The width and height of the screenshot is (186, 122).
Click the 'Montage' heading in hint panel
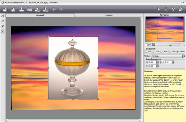click(x=148, y=71)
